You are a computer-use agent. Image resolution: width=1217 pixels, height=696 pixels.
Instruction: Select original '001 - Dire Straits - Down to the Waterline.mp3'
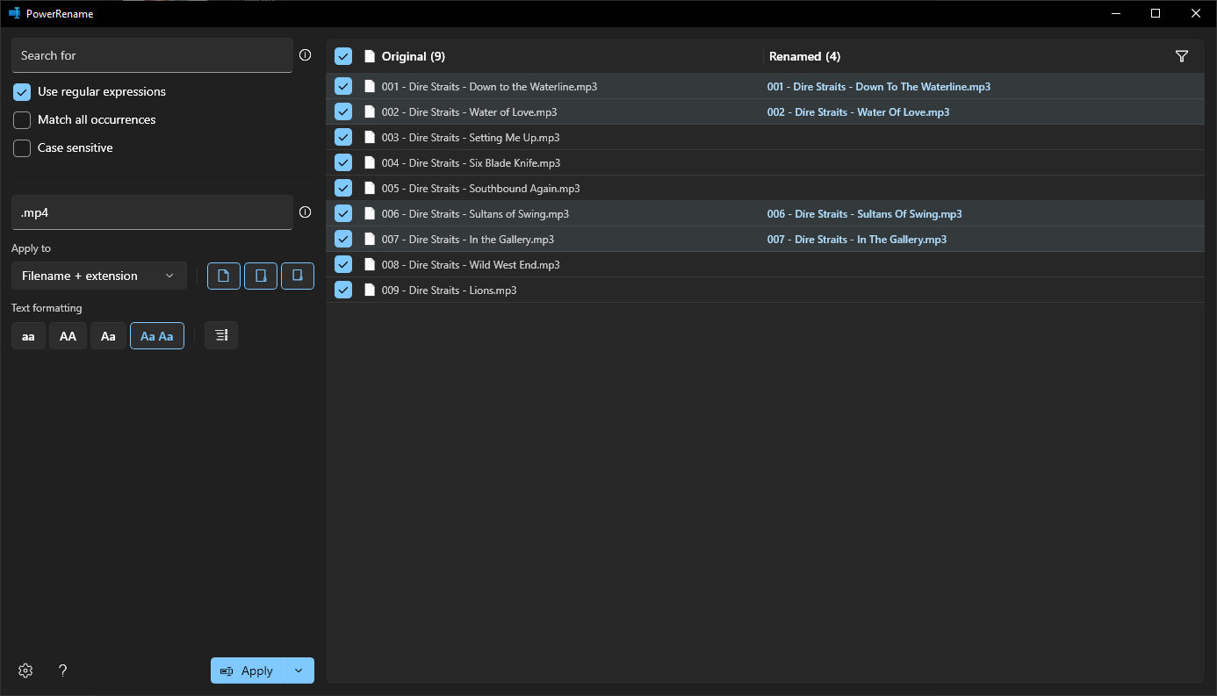[489, 87]
